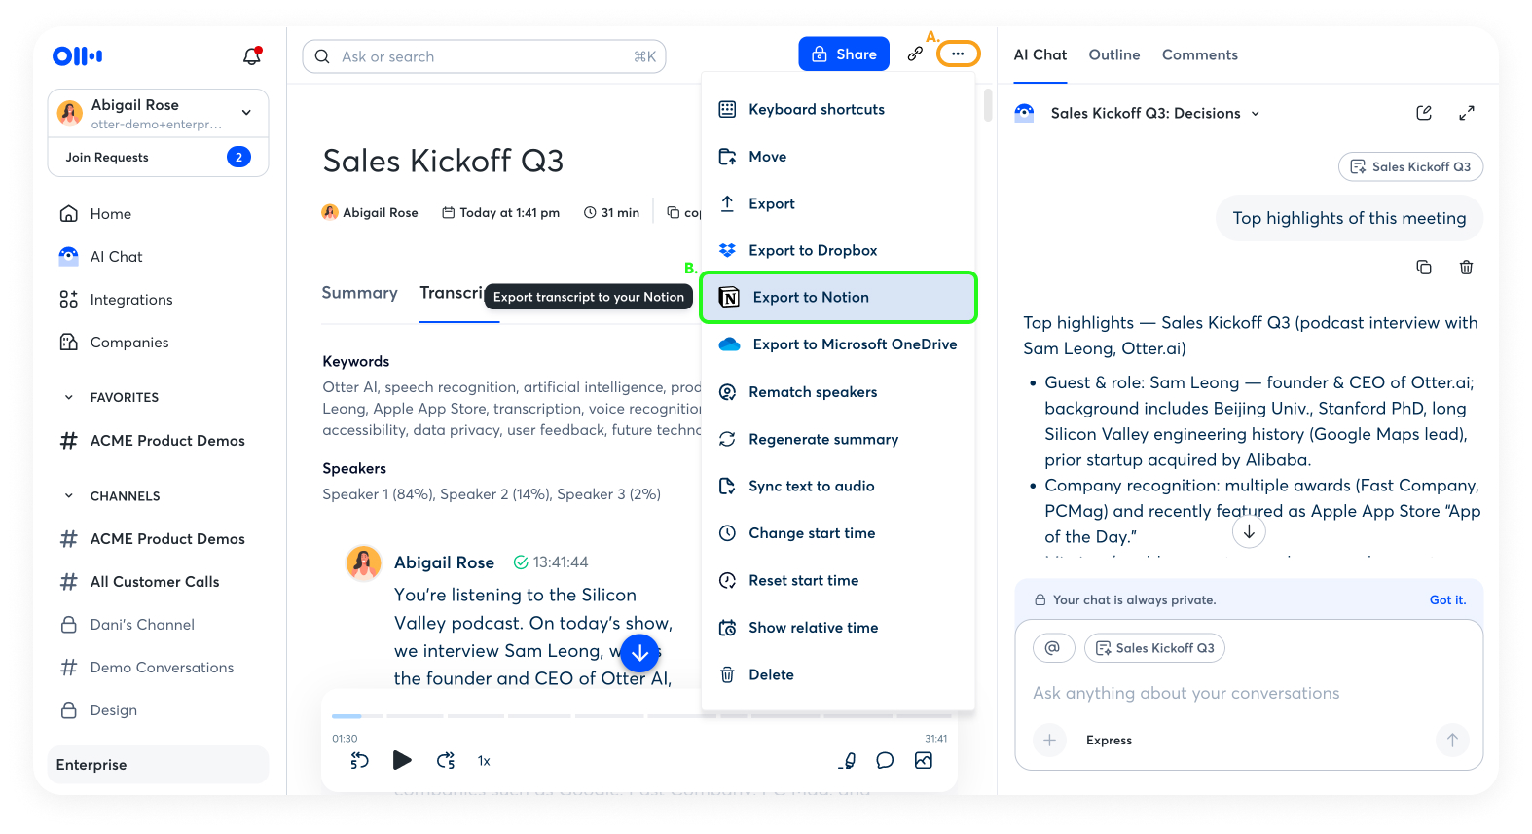Select Show relative time
Screen dimensions: 1532x834
pos(838,628)
